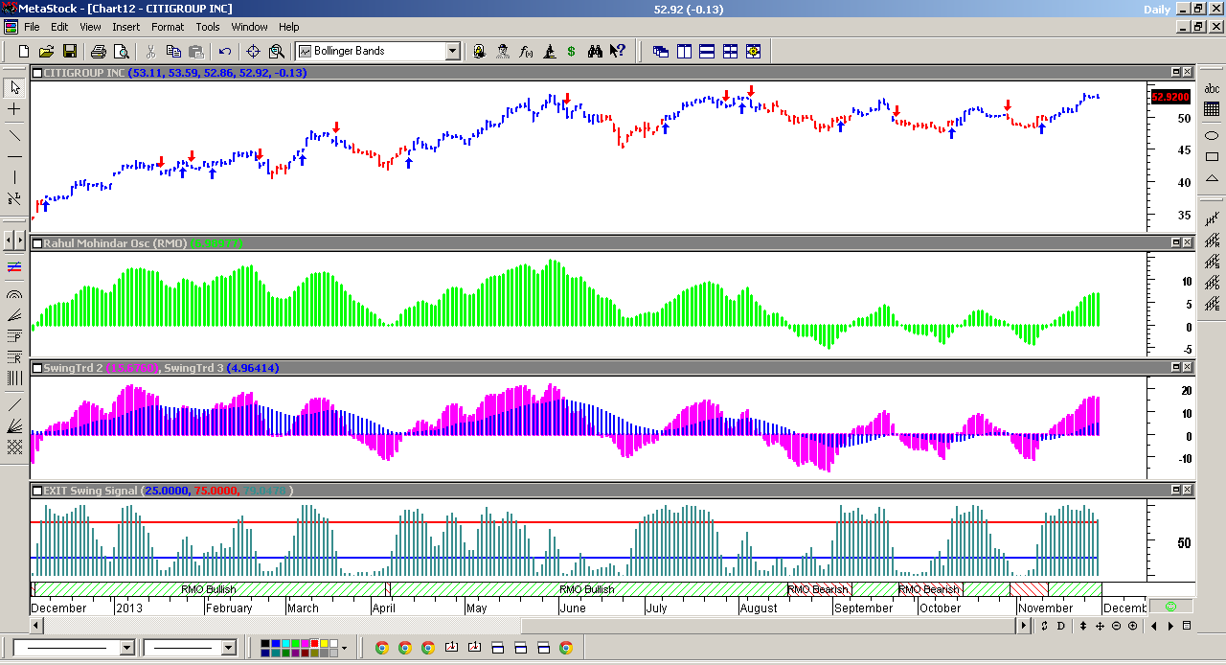Screen dimensions: 1226x665
Task: Click the binoculars search icon
Action: pyautogui.click(x=595, y=51)
